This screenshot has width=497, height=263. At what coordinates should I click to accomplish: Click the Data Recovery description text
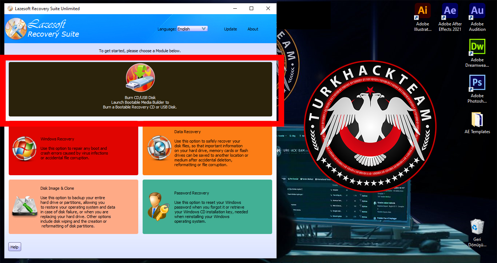click(x=211, y=153)
